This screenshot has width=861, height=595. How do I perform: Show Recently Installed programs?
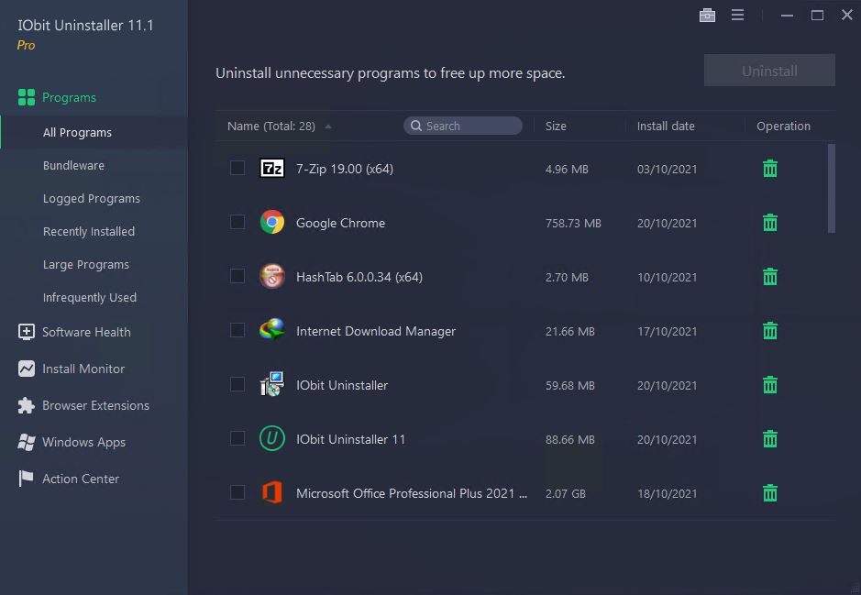tap(88, 231)
